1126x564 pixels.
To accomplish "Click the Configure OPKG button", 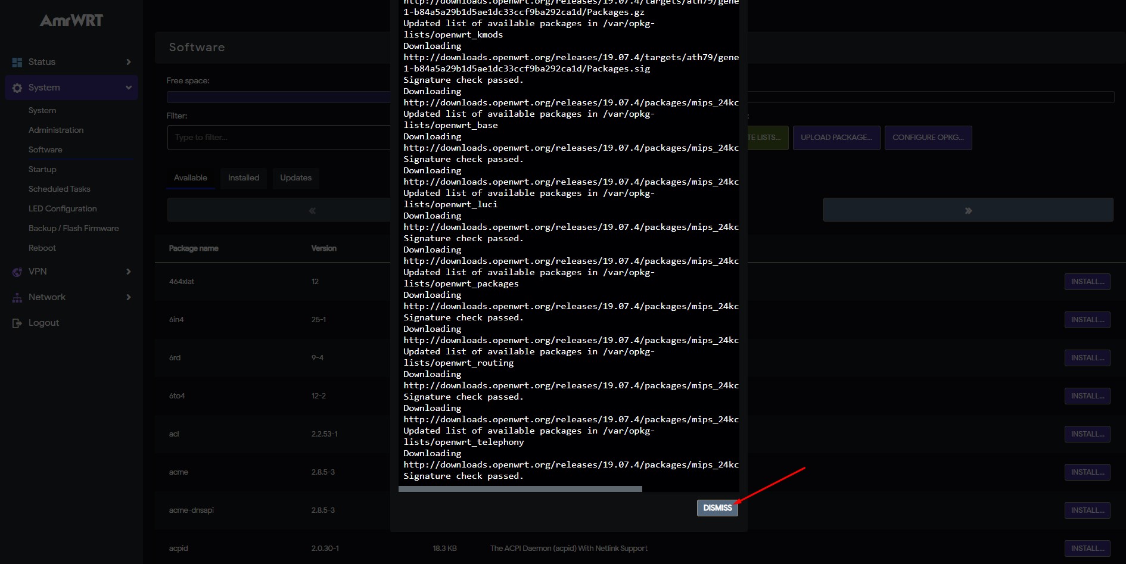I will coord(928,138).
